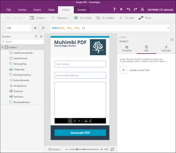Viewport: 176px width, 153px height.
Task: Click the Search box in Screens panel
Action: tap(22, 42)
